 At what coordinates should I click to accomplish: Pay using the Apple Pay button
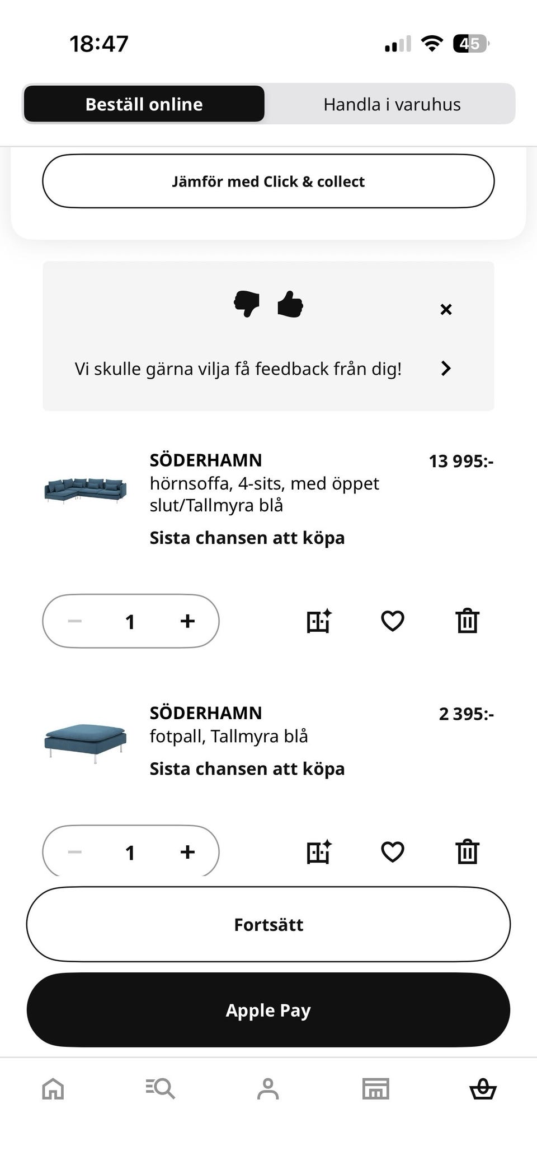click(268, 1010)
